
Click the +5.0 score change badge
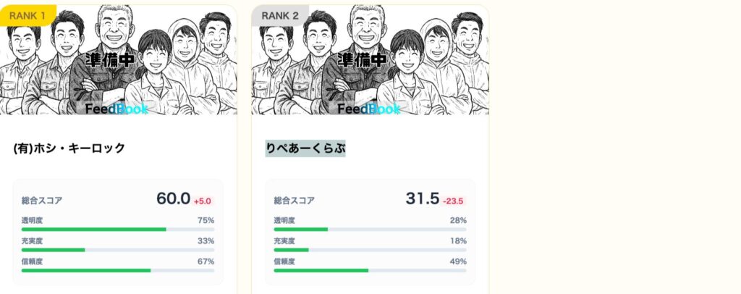pyautogui.click(x=203, y=201)
